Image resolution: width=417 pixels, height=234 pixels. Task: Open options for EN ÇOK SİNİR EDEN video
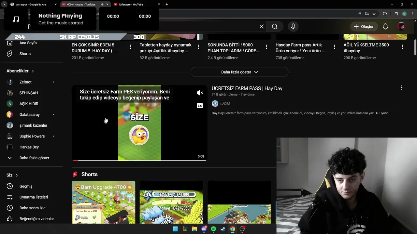pyautogui.click(x=130, y=47)
